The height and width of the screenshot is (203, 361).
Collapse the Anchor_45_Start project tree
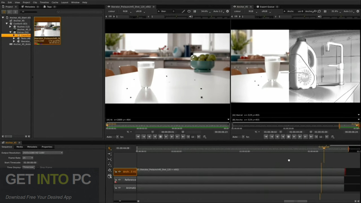pos(3,18)
